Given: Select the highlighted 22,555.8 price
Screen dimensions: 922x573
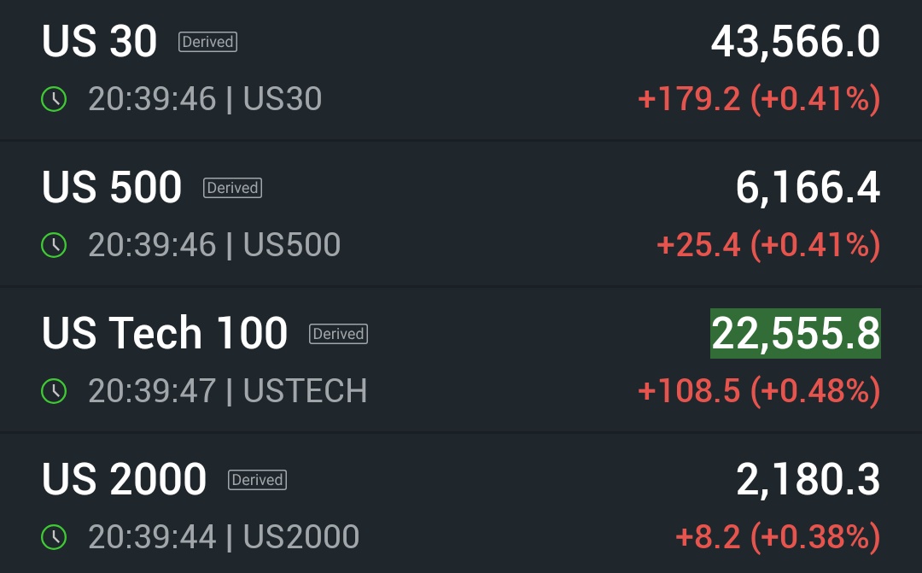Looking at the screenshot, I should click(x=796, y=333).
